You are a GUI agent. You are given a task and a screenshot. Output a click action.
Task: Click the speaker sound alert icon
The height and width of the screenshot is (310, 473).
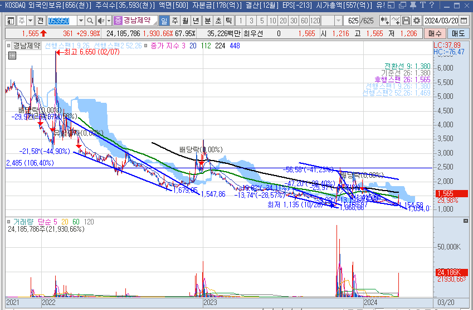click(101, 21)
